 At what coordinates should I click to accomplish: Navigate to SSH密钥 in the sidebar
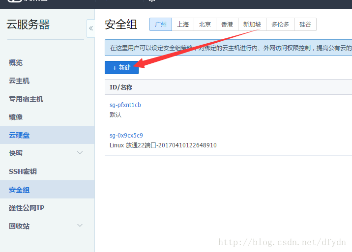(x=23, y=171)
